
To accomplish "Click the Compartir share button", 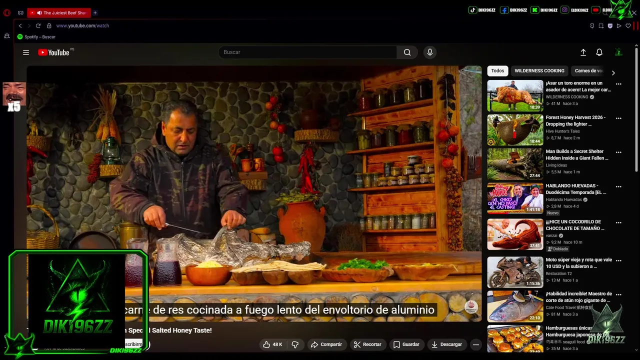I will 326,344.
